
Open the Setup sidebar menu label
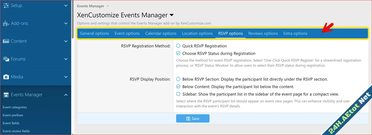tap(17, 6)
